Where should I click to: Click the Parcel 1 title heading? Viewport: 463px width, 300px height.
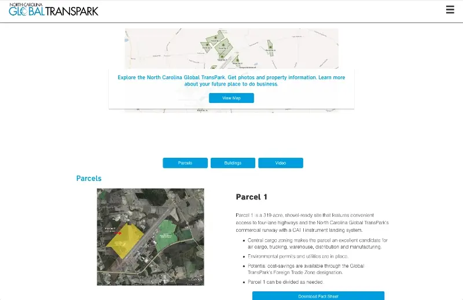click(252, 197)
